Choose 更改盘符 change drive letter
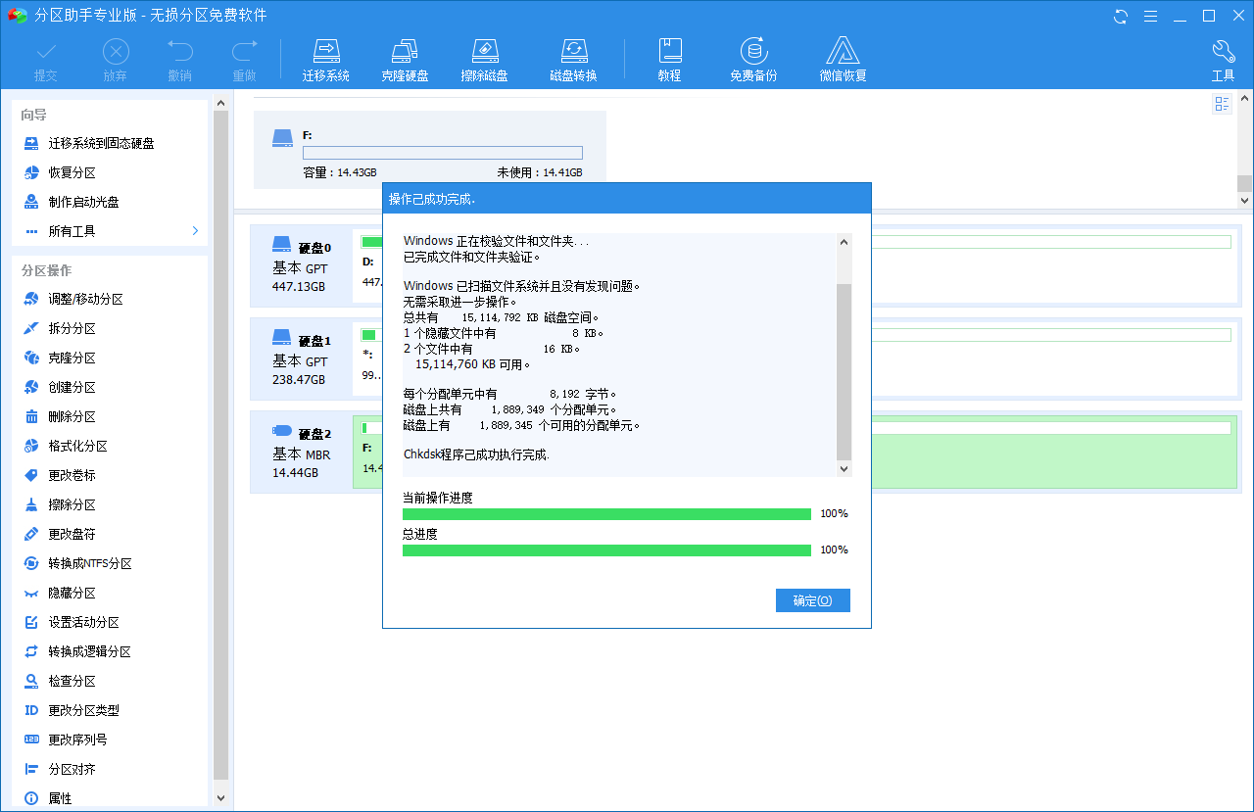 point(60,534)
